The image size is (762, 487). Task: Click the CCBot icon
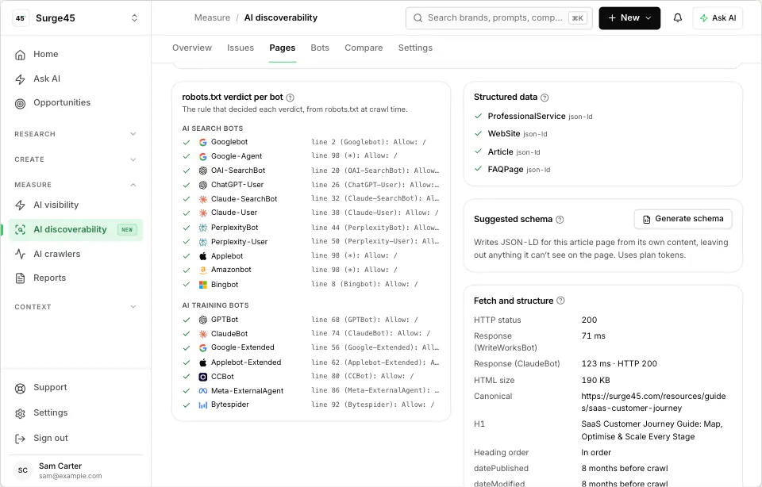[202, 377]
